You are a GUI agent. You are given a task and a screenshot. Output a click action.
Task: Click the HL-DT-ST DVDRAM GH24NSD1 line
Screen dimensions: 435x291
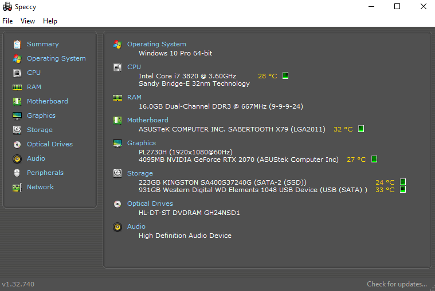(x=189, y=213)
